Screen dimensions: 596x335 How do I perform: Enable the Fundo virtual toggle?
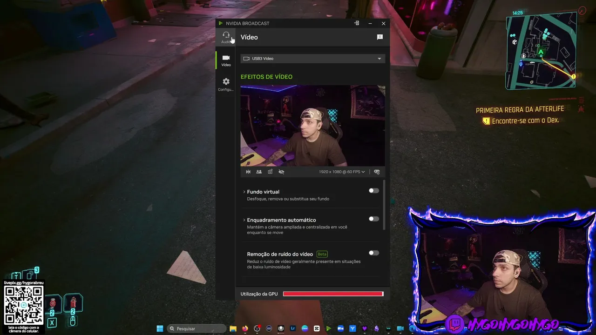click(x=374, y=191)
